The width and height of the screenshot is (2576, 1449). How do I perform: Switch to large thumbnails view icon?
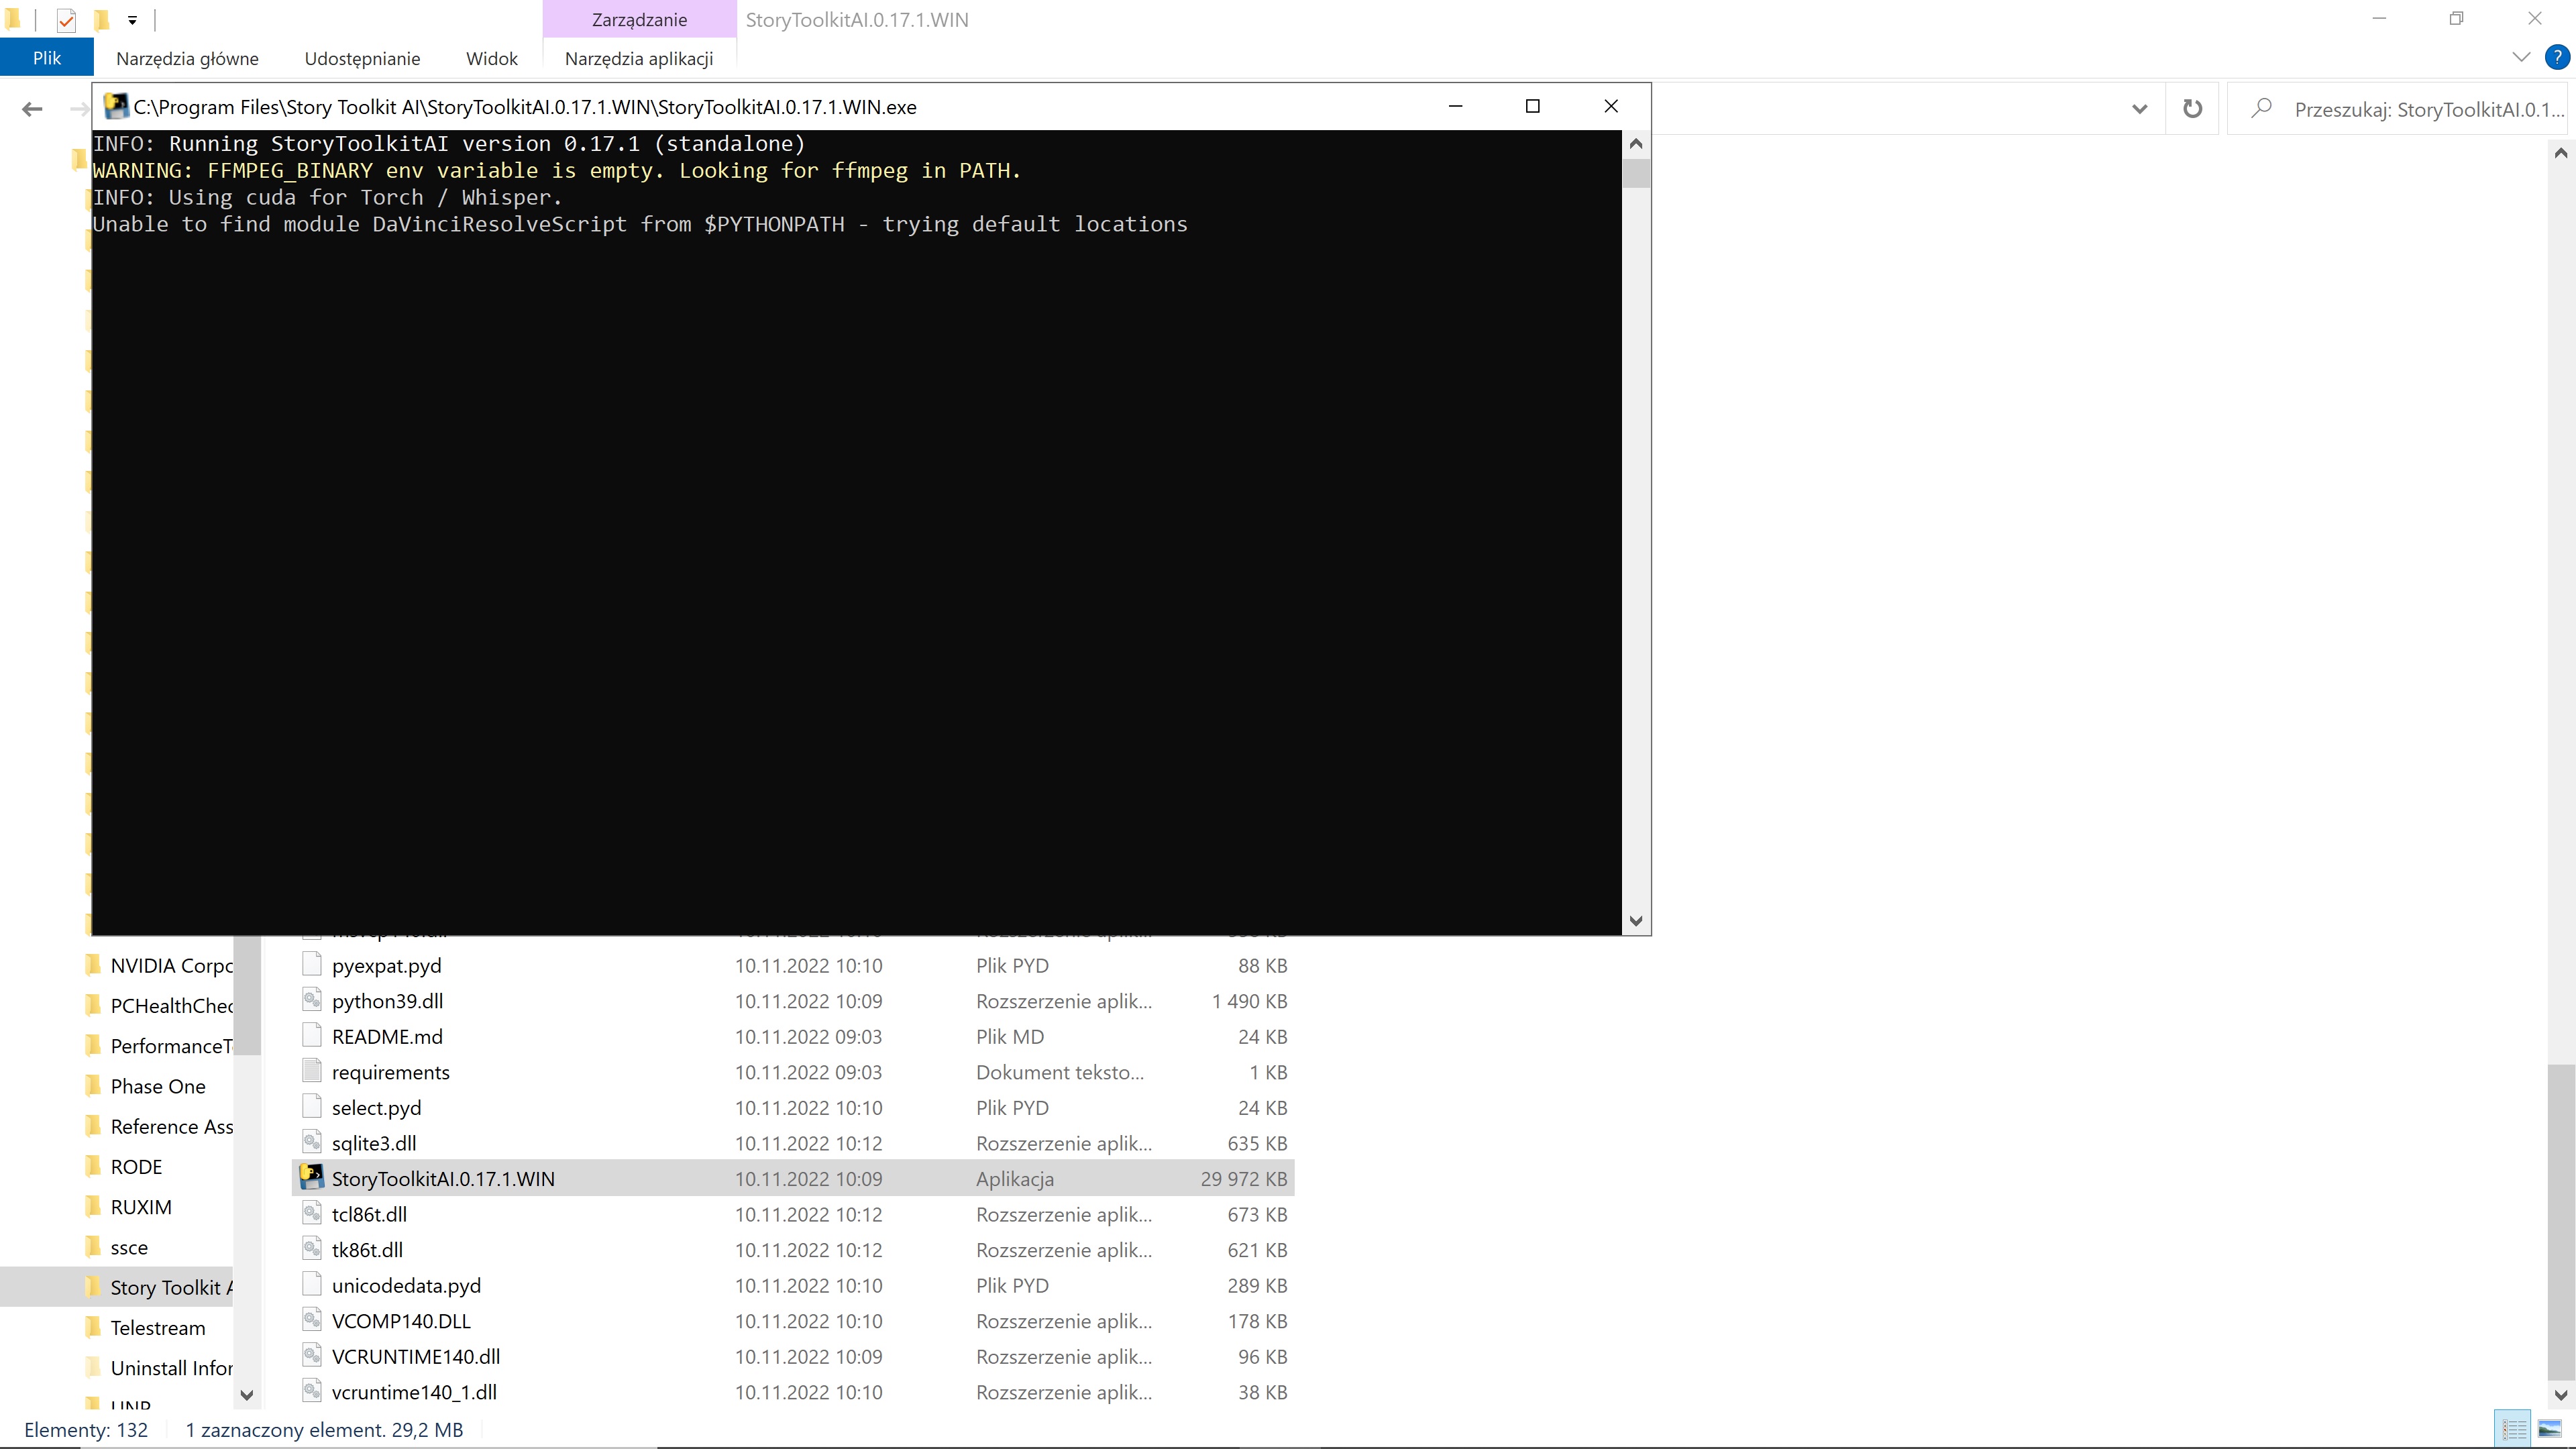(2550, 1429)
